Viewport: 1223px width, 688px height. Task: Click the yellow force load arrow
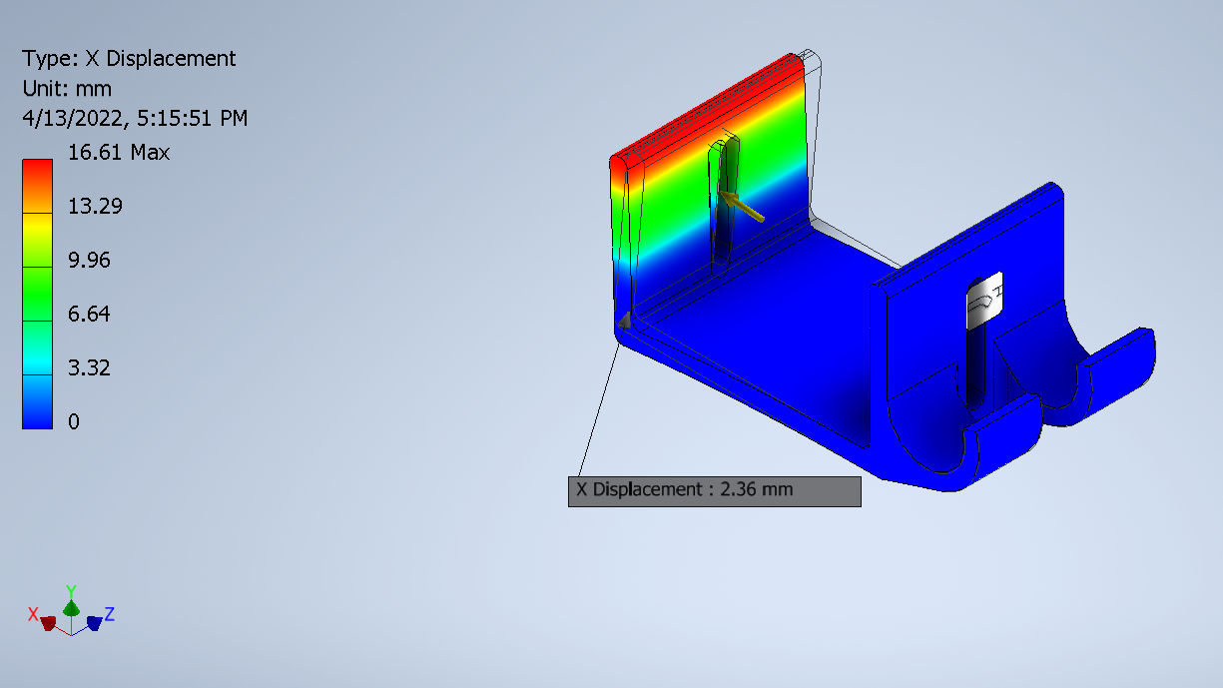(x=743, y=208)
